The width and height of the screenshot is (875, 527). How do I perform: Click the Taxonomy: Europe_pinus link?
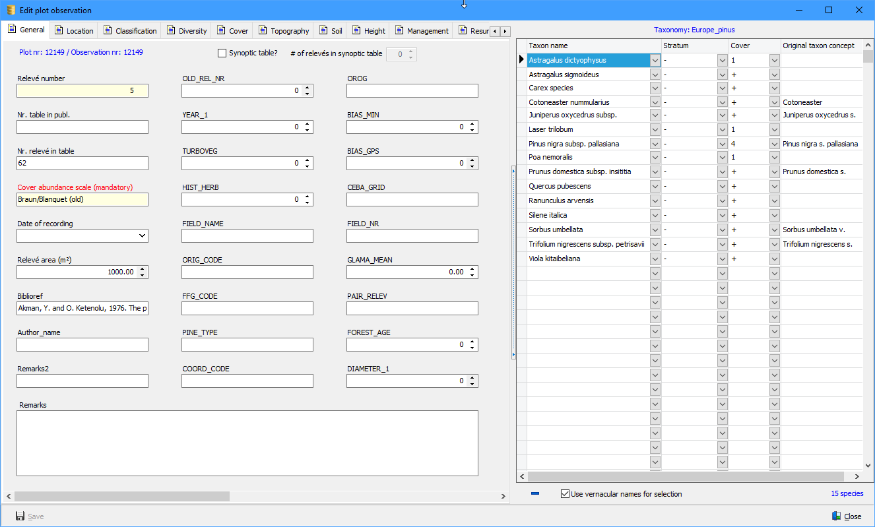694,30
